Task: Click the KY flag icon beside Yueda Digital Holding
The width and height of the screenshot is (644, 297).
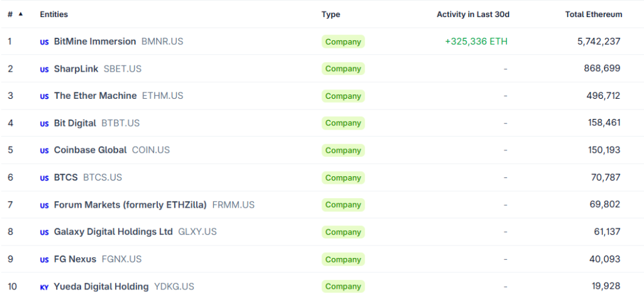Action: tap(45, 287)
